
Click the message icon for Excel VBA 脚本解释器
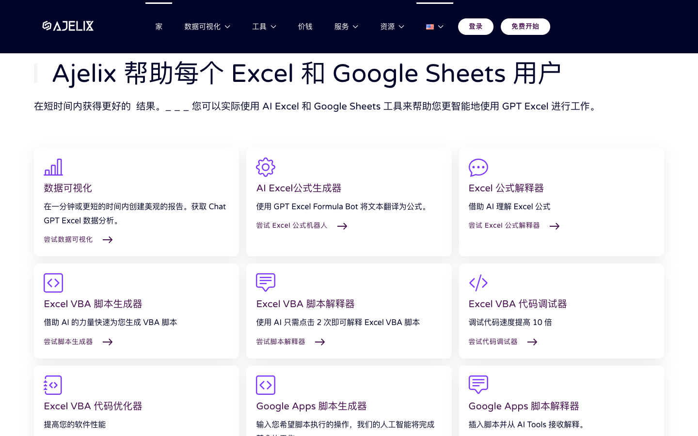pos(266,282)
